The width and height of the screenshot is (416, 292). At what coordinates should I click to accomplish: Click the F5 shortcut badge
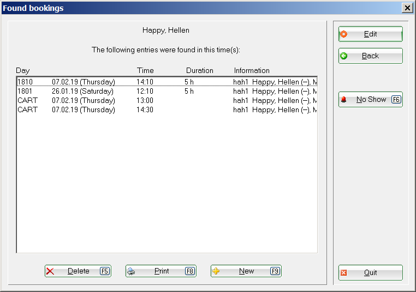point(105,271)
